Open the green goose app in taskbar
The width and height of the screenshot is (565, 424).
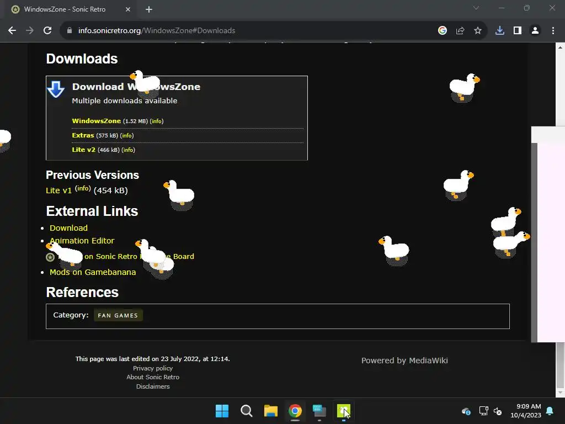pyautogui.click(x=344, y=411)
